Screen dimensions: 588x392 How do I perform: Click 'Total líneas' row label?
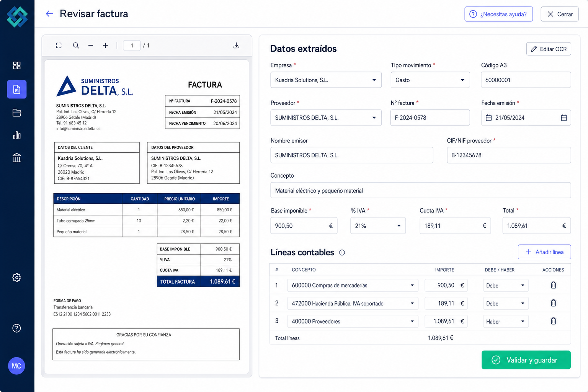pyautogui.click(x=287, y=338)
